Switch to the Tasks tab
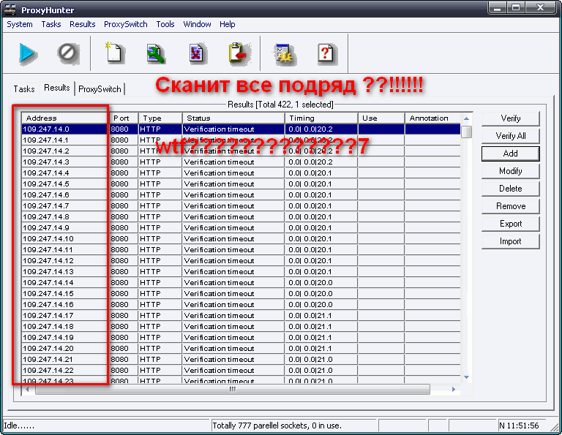Image resolution: width=562 pixels, height=435 pixels. click(24, 88)
